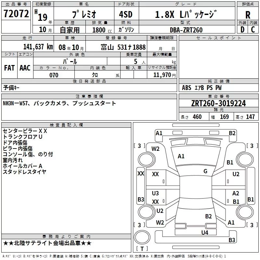Select grade text 1.8X Lパッケージ

pyautogui.click(x=186, y=14)
